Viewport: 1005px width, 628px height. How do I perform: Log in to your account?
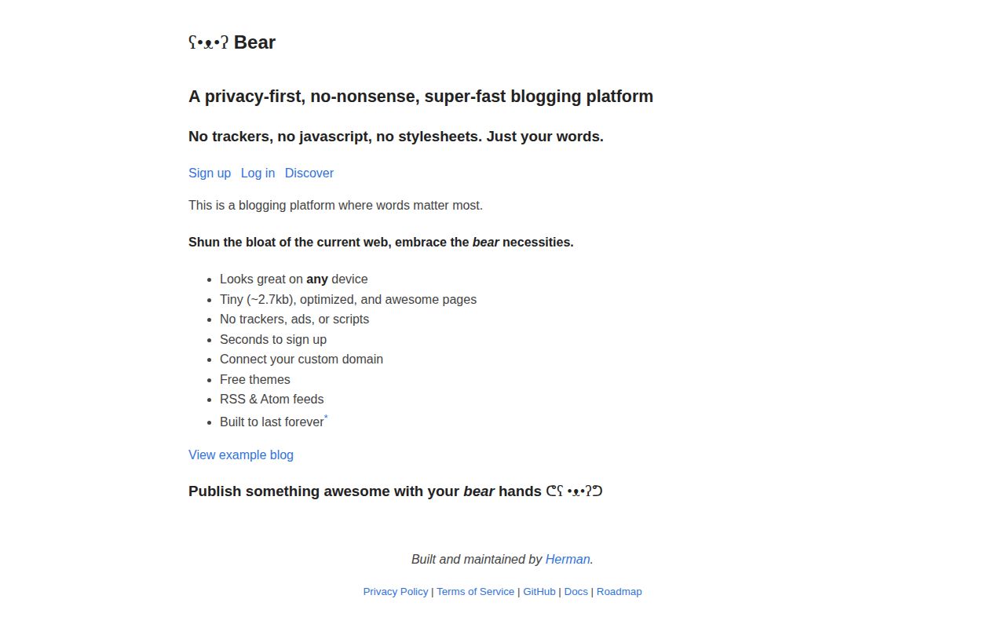pyautogui.click(x=258, y=173)
